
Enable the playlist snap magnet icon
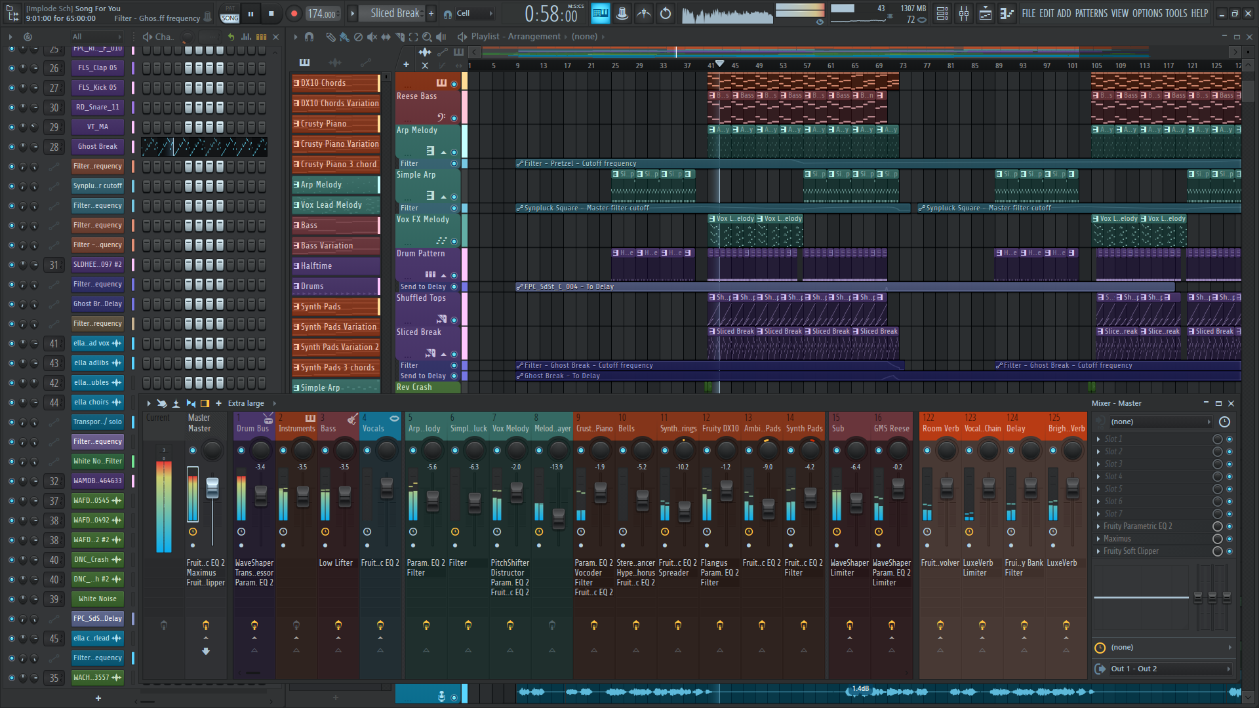(x=310, y=37)
